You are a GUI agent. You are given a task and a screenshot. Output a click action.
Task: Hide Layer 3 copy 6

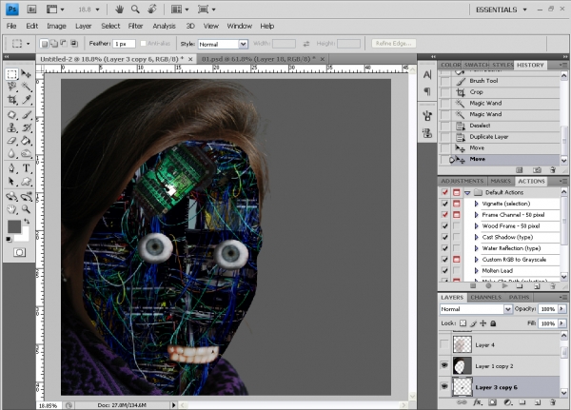click(x=444, y=386)
